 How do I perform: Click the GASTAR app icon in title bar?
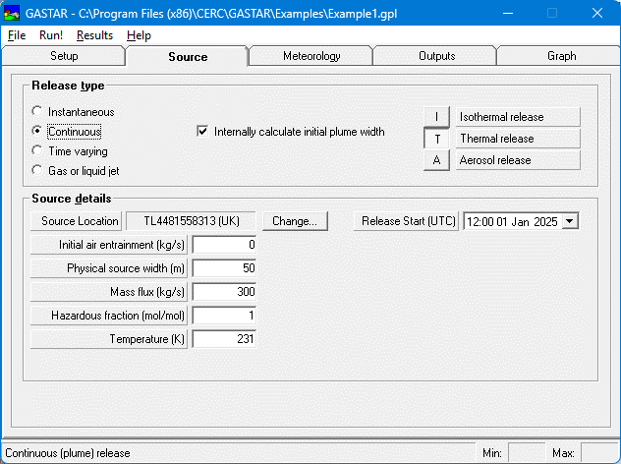(13, 14)
